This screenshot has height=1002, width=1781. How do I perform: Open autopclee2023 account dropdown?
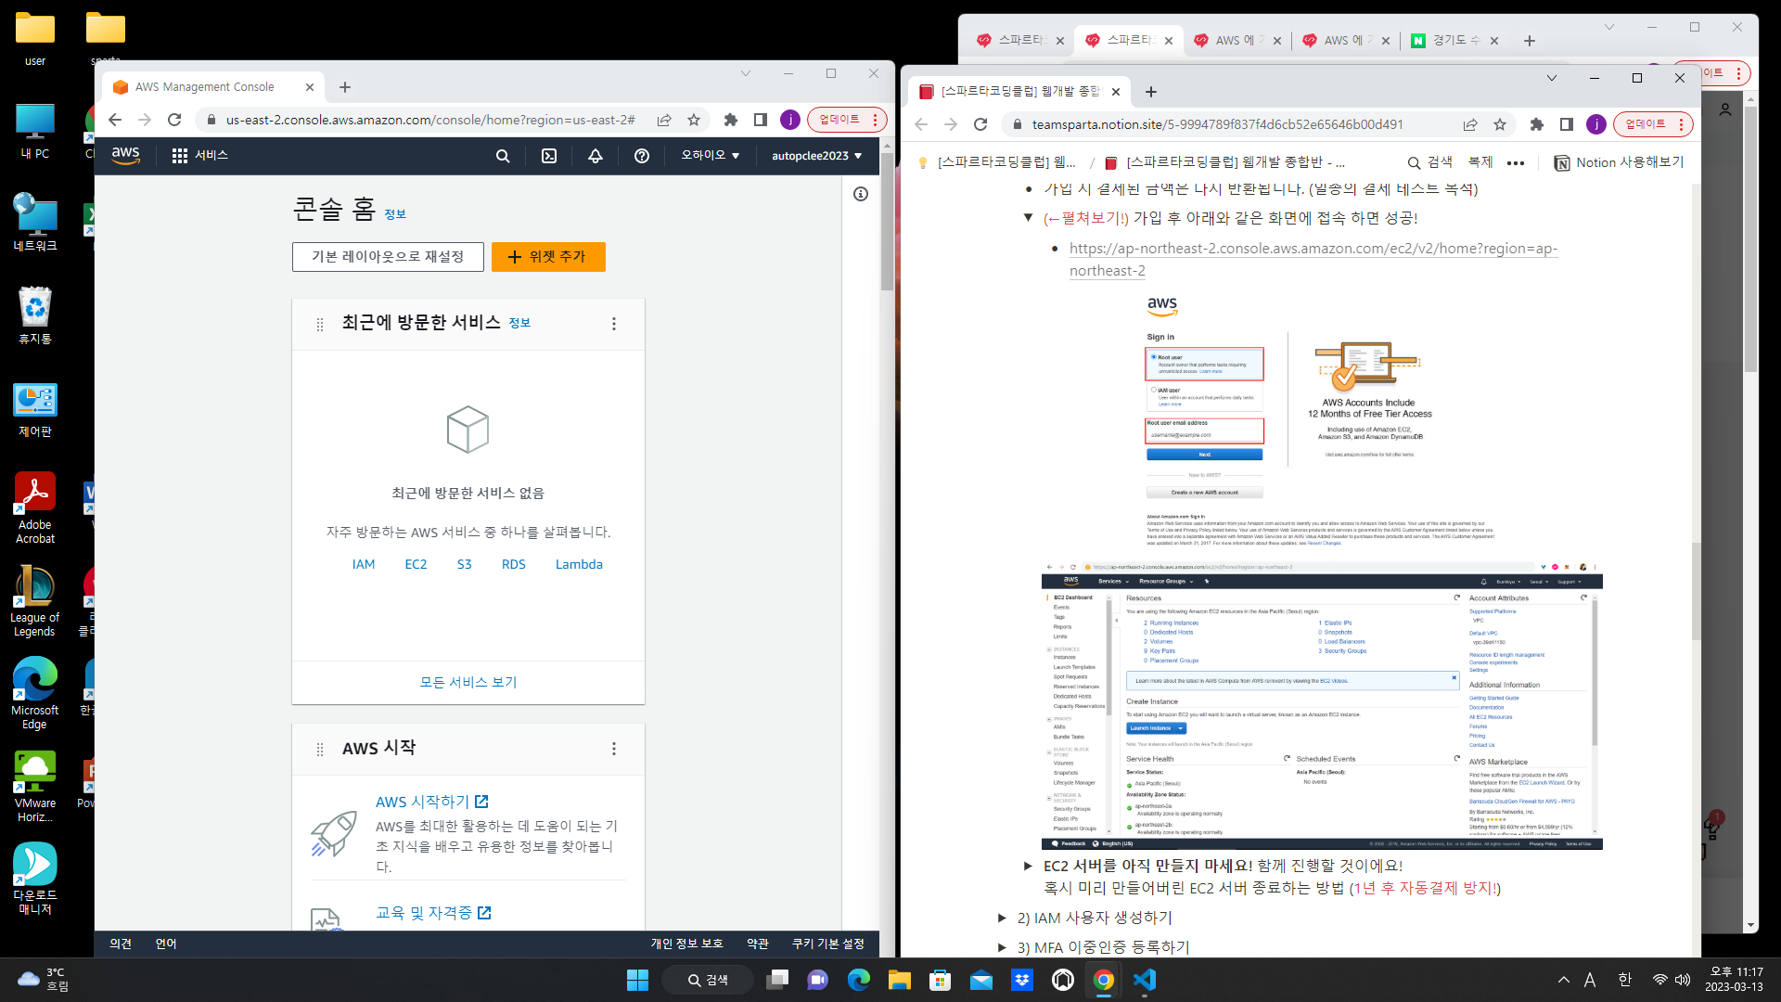pos(817,156)
